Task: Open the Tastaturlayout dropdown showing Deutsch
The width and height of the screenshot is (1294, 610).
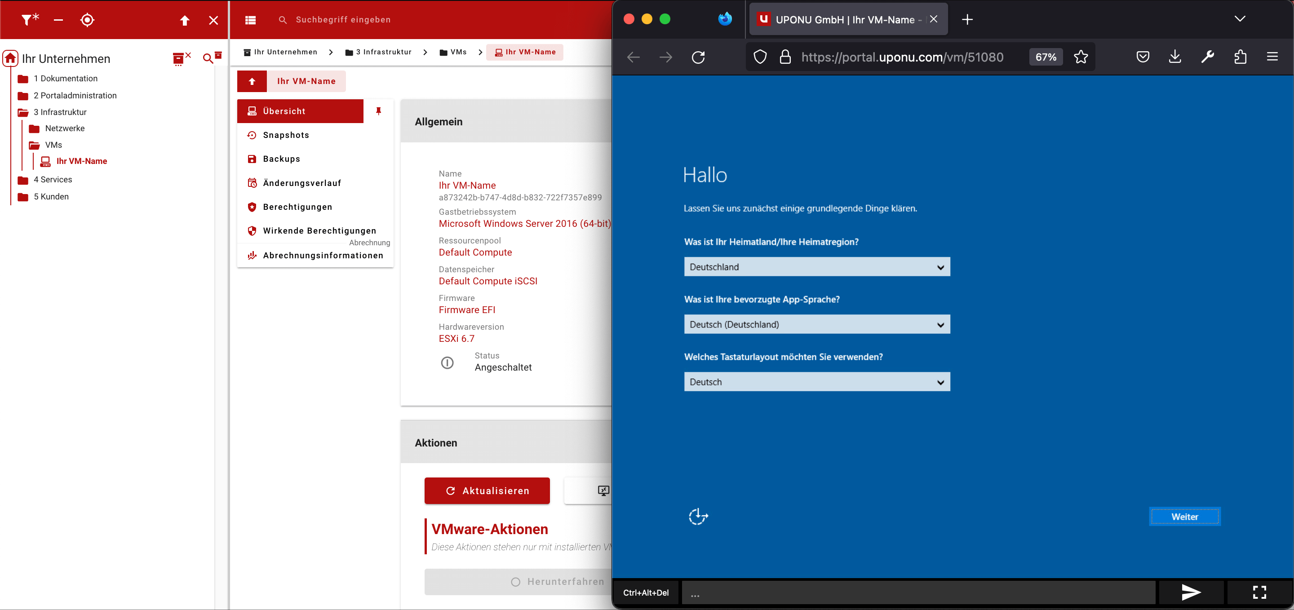Action: pyautogui.click(x=817, y=382)
